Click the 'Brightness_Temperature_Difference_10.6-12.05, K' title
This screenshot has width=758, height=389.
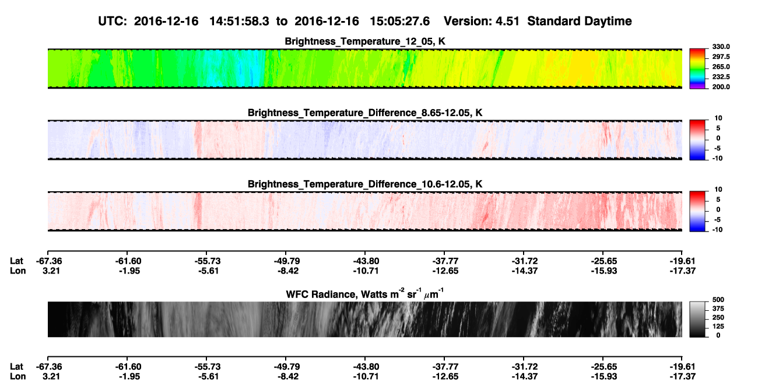pyautogui.click(x=365, y=184)
